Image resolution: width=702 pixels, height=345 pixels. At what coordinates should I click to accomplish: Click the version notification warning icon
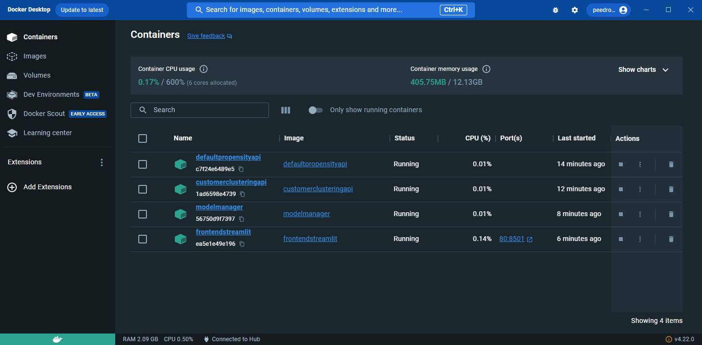point(669,339)
